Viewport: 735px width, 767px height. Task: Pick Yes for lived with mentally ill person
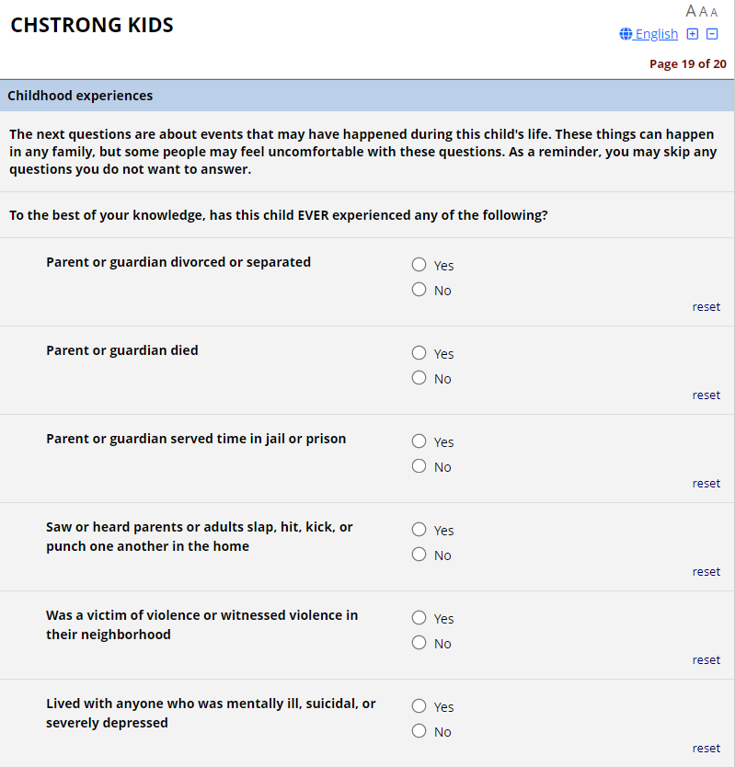pos(419,706)
